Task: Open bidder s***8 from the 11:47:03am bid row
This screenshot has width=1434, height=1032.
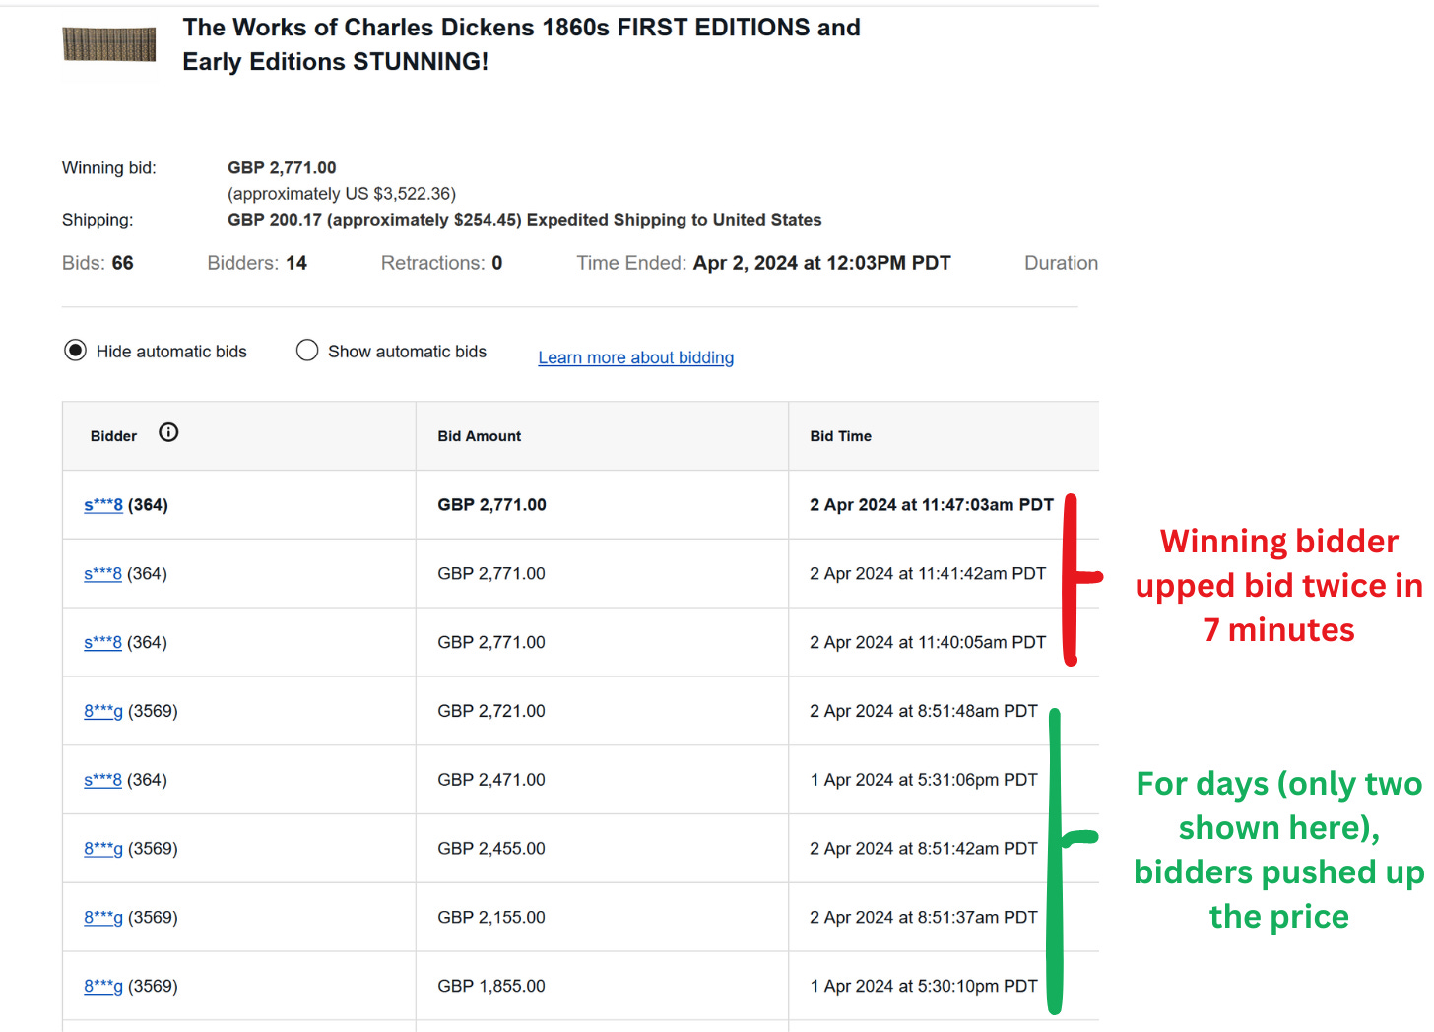Action: [103, 505]
